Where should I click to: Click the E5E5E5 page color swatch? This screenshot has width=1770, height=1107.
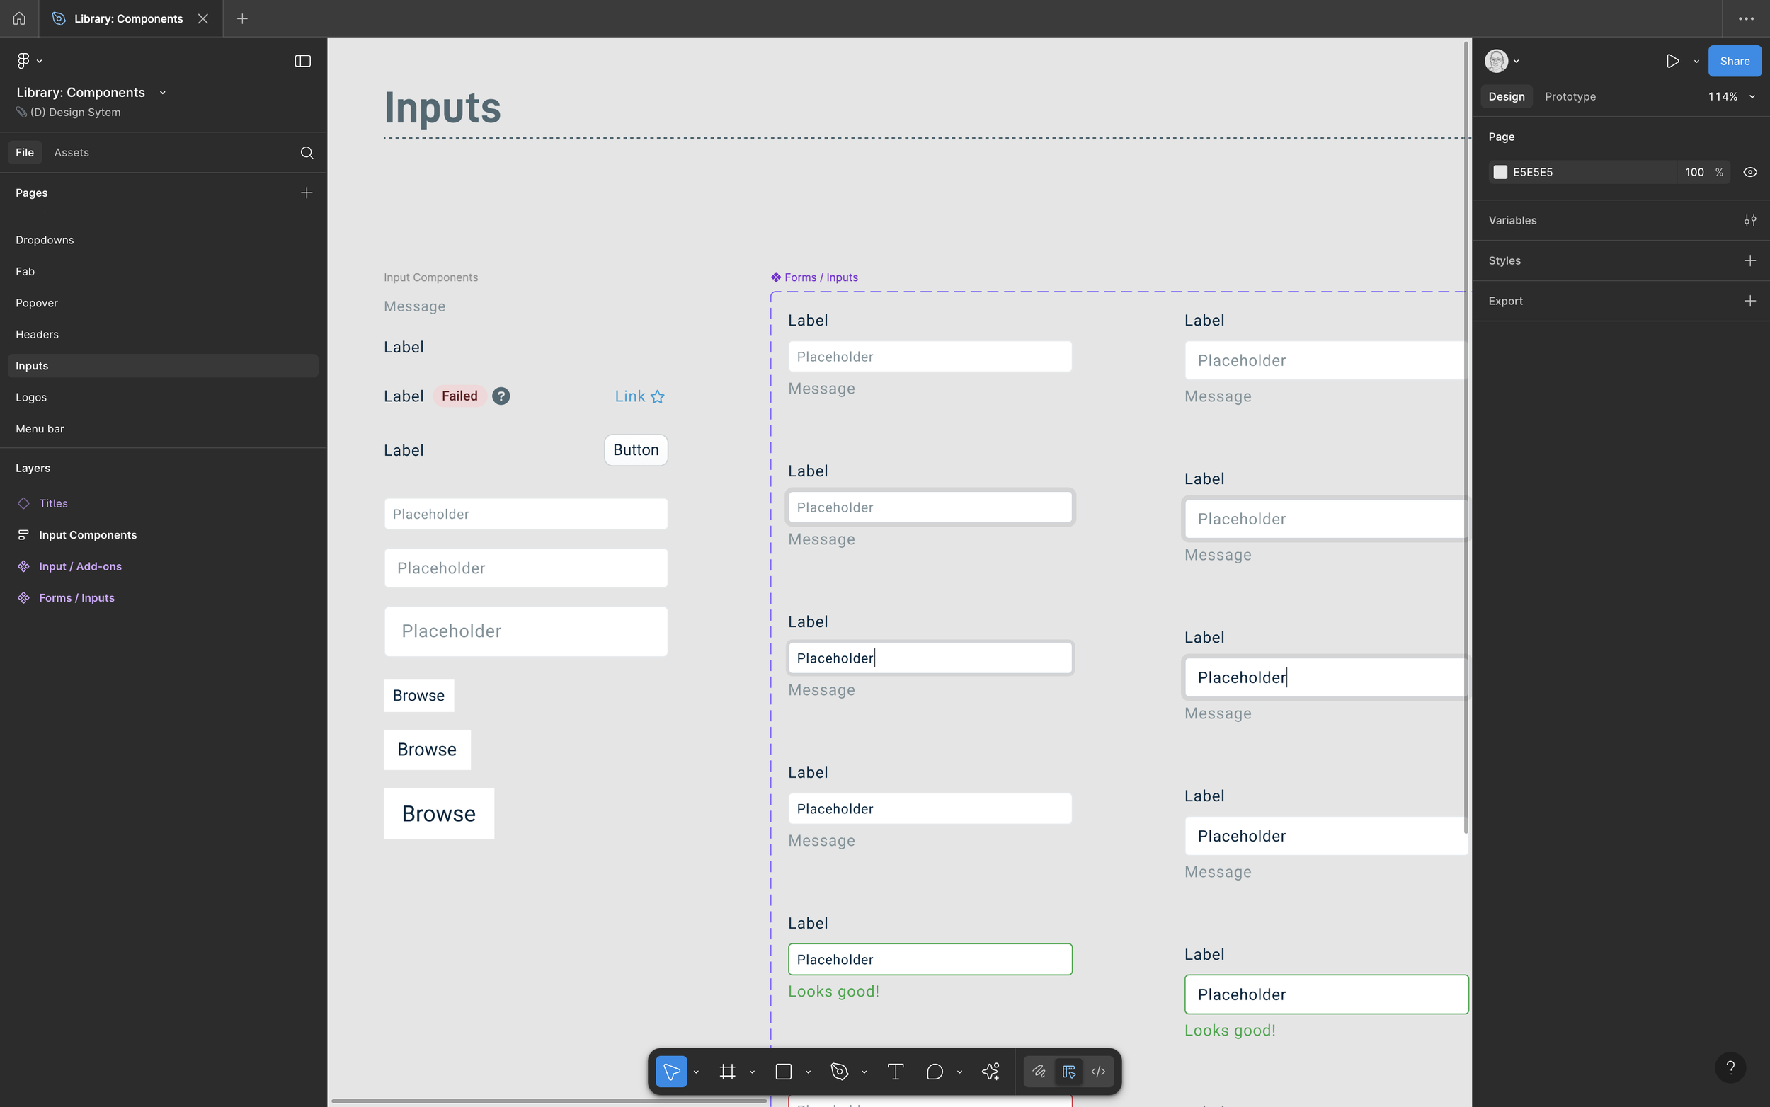point(1501,171)
